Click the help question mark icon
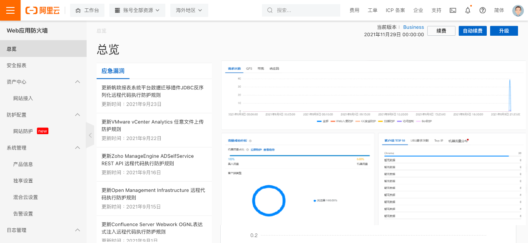This screenshot has height=243, width=528. tap(483, 10)
